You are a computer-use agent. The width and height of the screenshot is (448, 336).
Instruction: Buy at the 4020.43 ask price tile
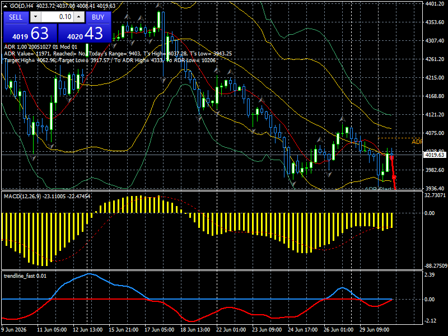[85, 34]
